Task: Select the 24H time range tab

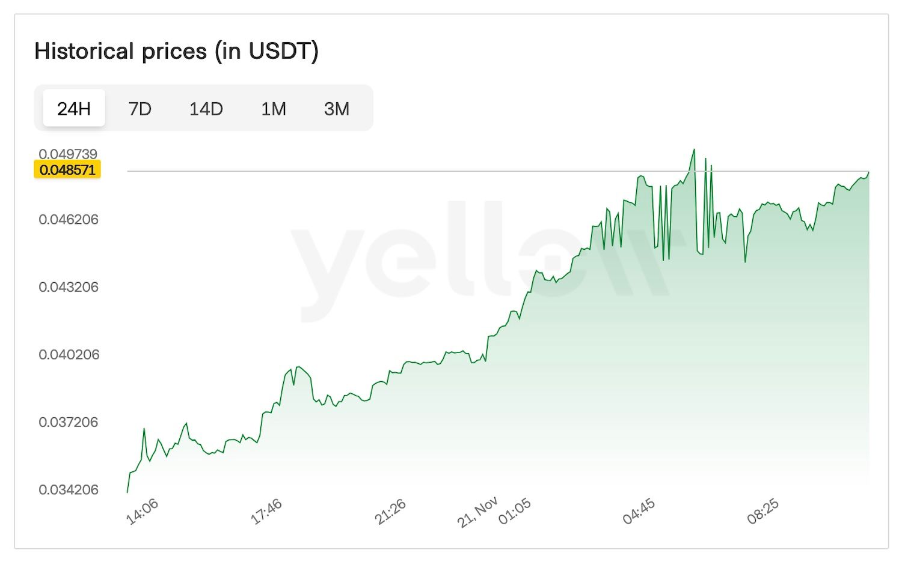Action: (74, 109)
